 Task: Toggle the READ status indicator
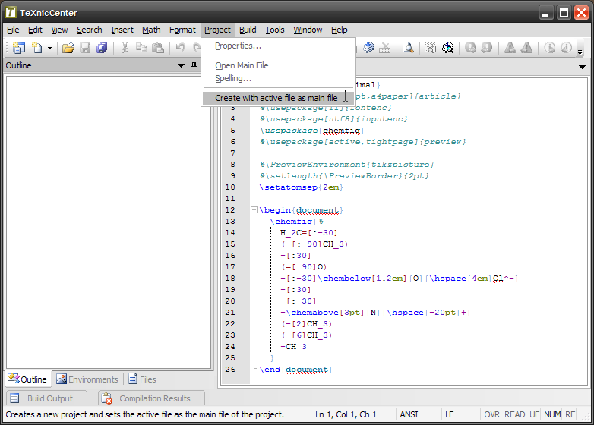pos(514,414)
